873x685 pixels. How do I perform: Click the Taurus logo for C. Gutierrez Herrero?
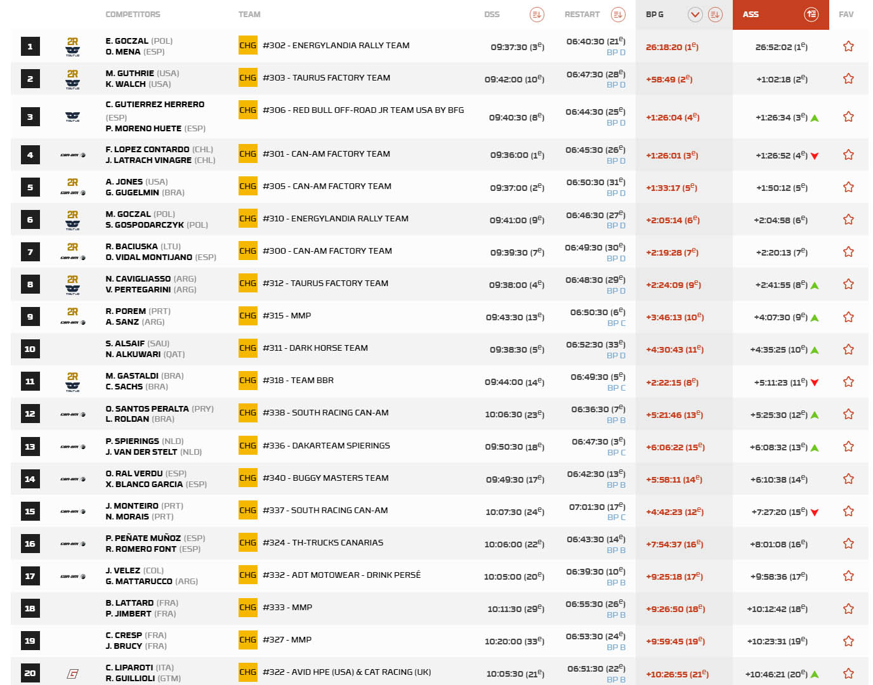coord(73,117)
